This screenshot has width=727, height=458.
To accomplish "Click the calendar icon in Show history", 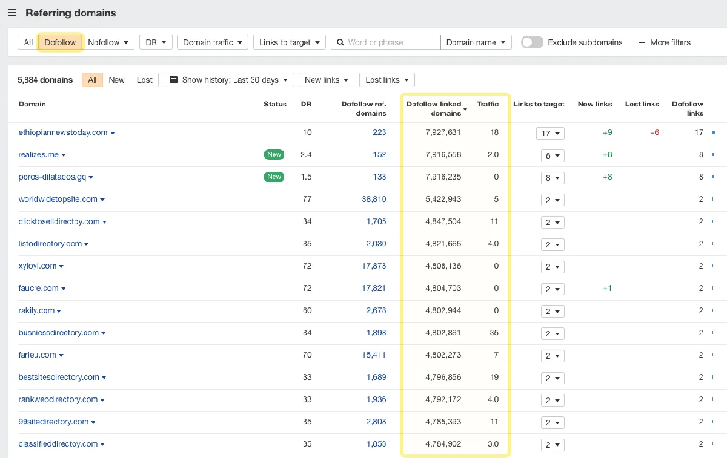I will coord(174,80).
